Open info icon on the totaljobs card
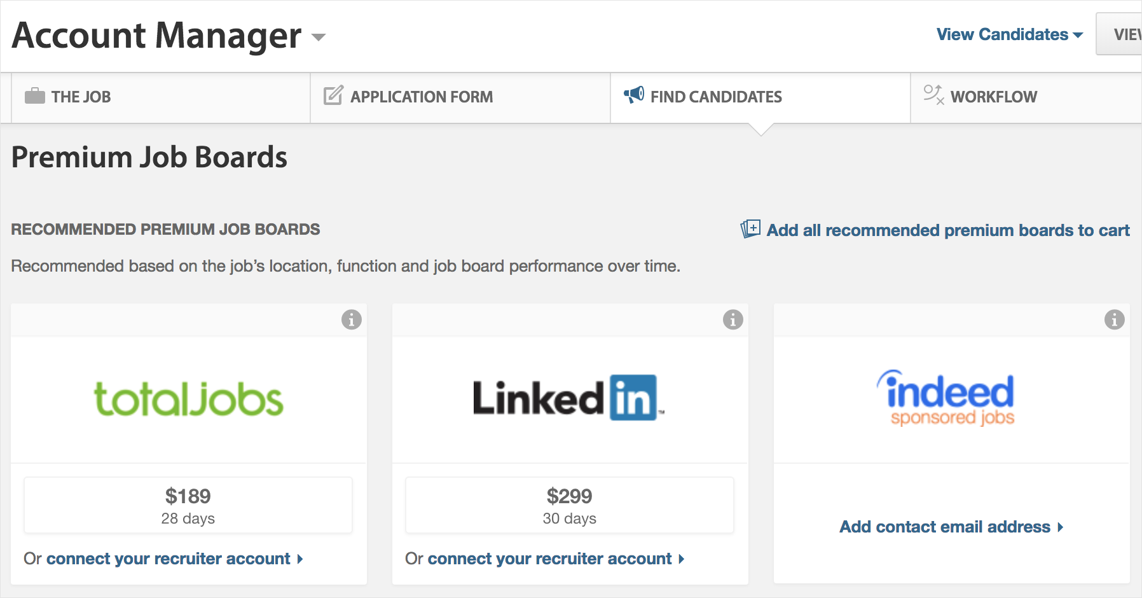Screen dimensions: 1142x598 pos(352,319)
